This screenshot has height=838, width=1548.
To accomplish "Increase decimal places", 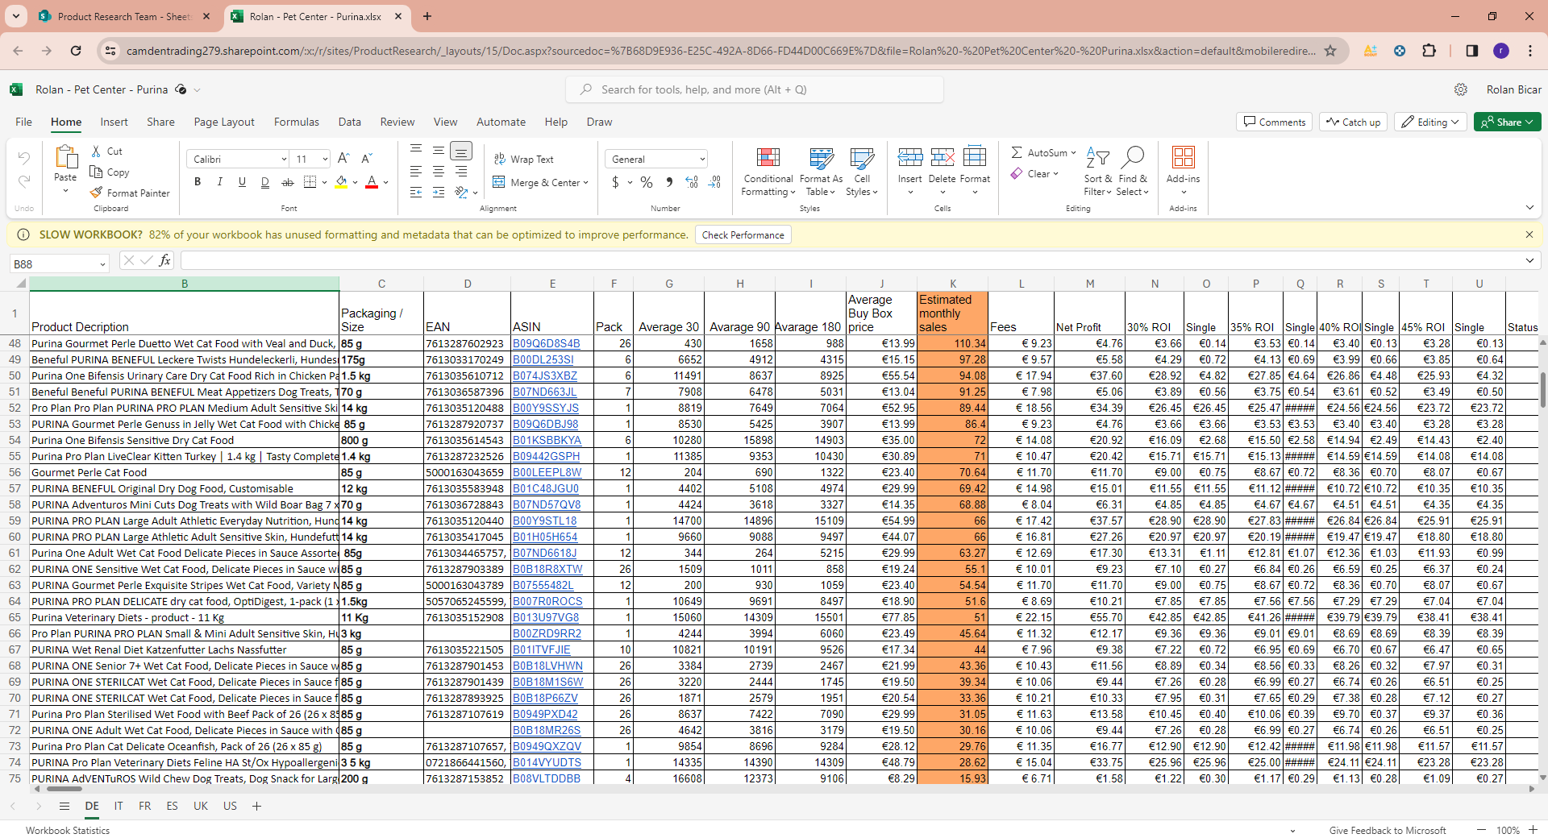I will pyautogui.click(x=692, y=182).
